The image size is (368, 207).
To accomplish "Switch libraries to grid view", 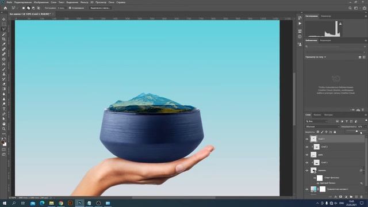I will (x=360, y=57).
